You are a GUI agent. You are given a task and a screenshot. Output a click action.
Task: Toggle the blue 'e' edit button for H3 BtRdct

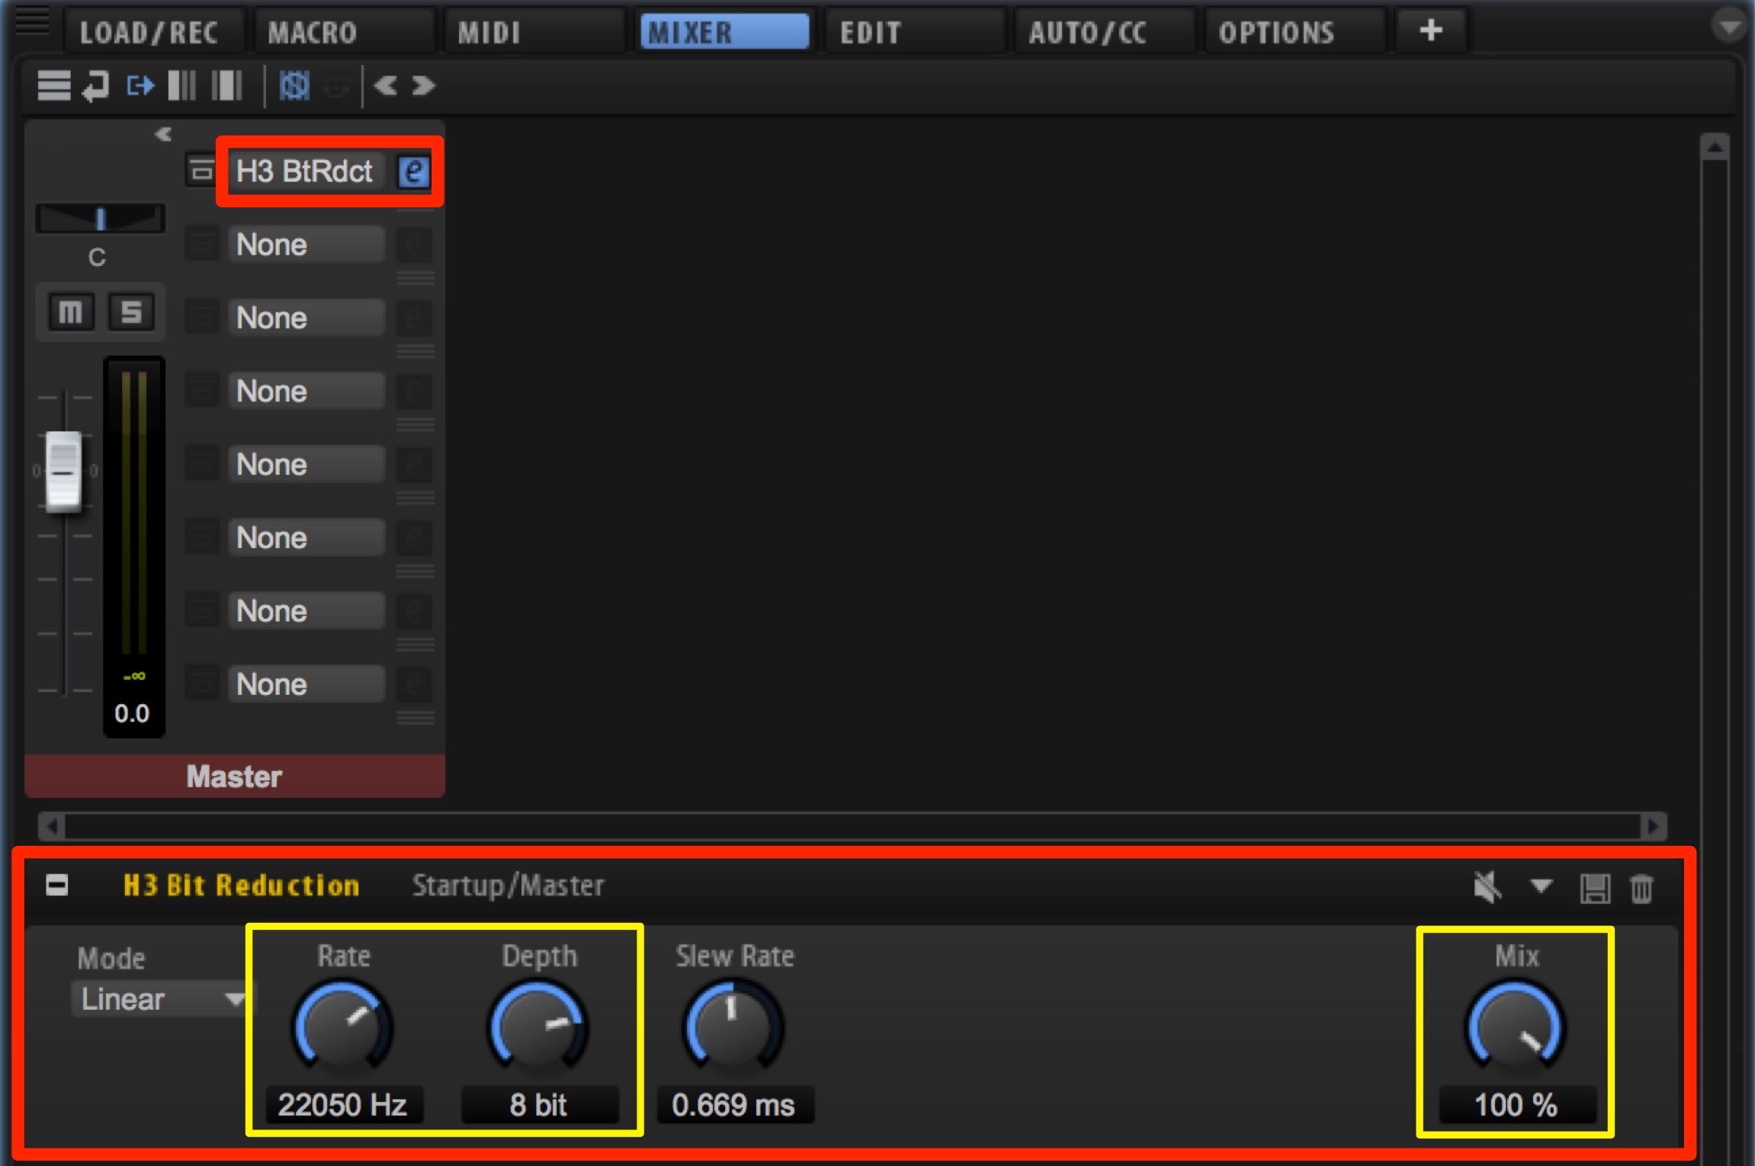pyautogui.click(x=414, y=171)
